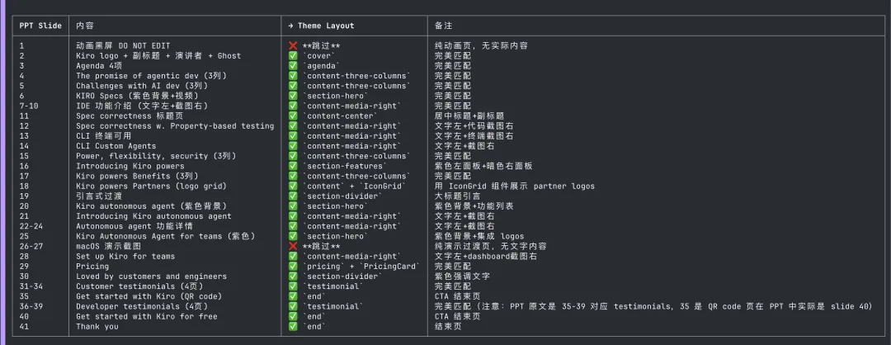Click the "内容" column header
The image size is (891, 345).
click(x=85, y=26)
